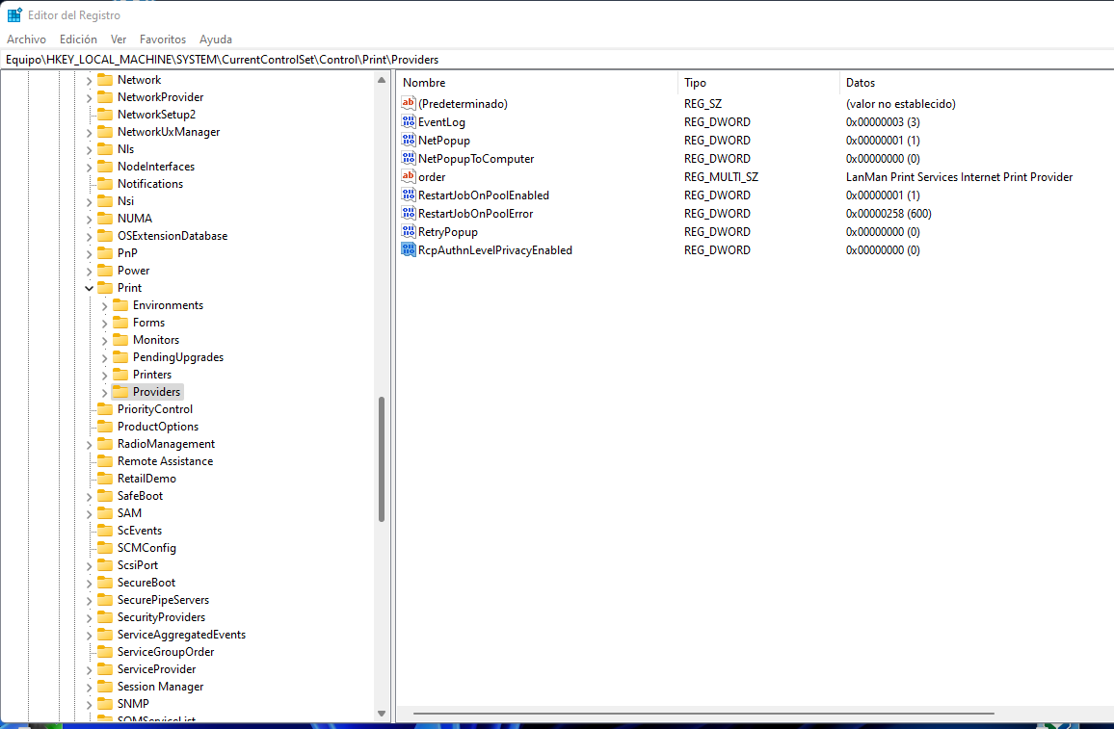This screenshot has width=1114, height=729.
Task: Click the tree pane vertical scrollbar thumb
Action: coord(382,459)
